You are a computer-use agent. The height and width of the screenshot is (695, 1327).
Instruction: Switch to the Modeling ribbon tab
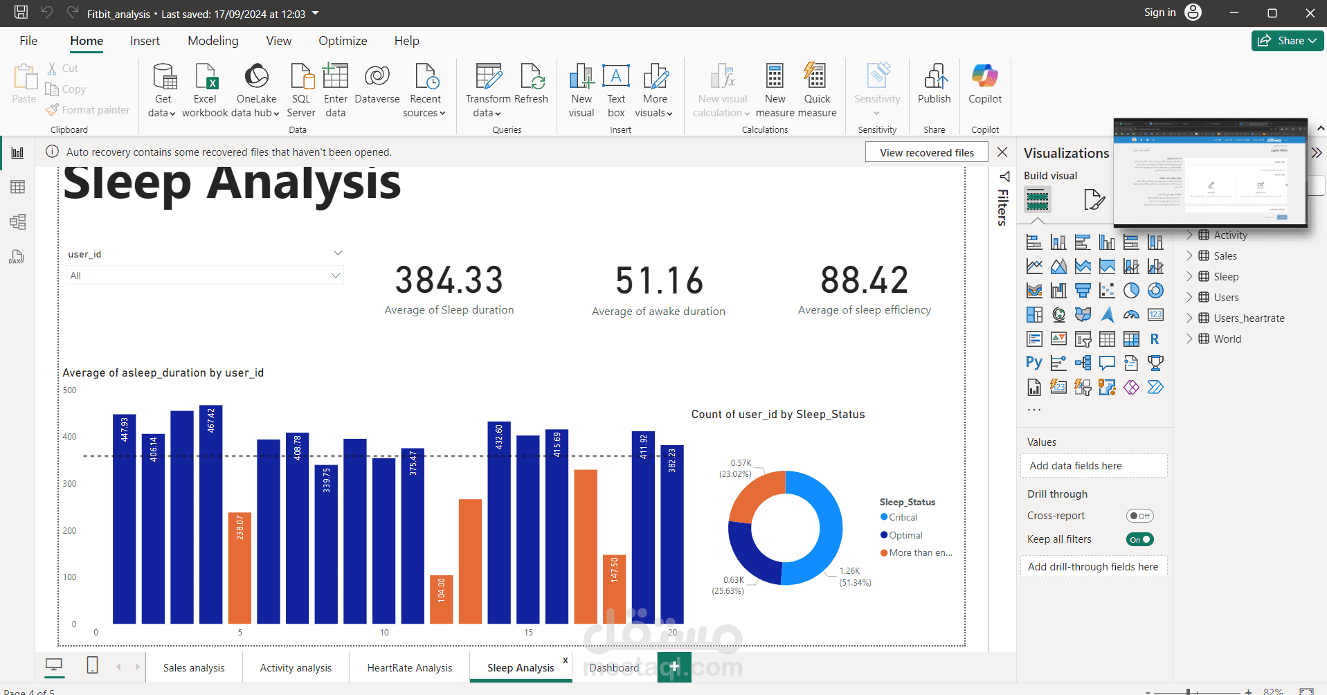click(x=213, y=41)
